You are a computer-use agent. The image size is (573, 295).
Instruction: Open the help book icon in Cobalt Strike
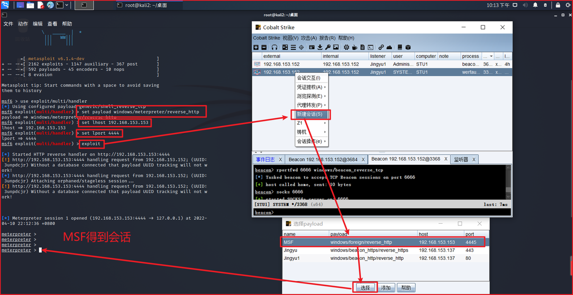(x=400, y=47)
